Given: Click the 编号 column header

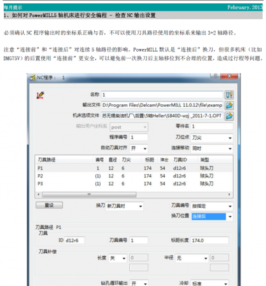Looking at the screenshot, I should point(99,160).
